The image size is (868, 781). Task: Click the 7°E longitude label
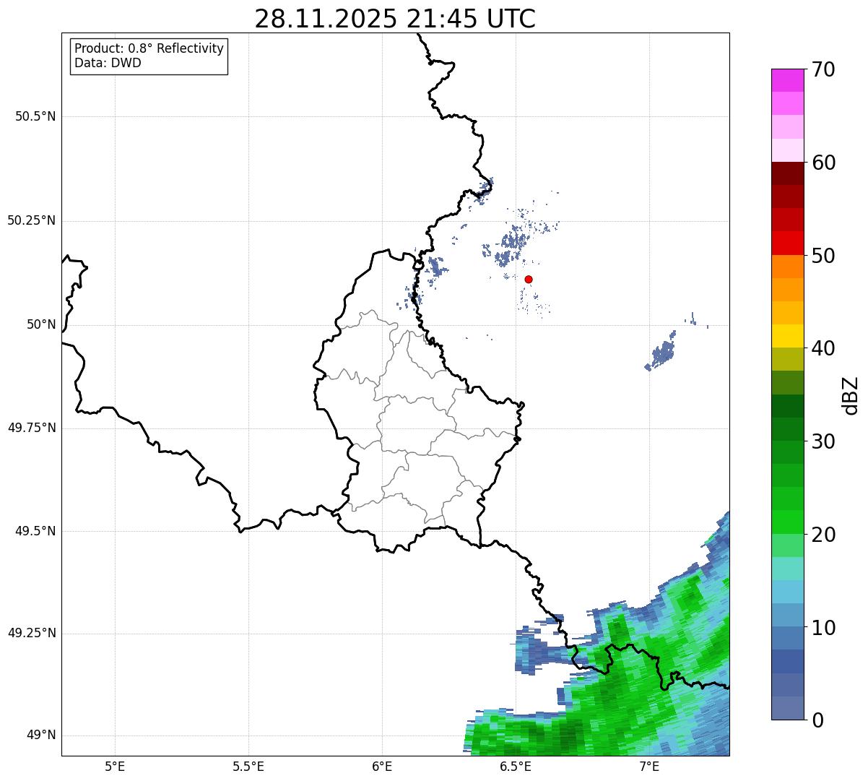649,766
